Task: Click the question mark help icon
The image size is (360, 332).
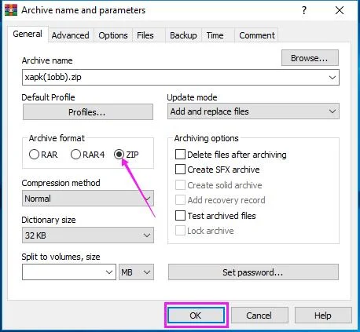Action: click(304, 10)
